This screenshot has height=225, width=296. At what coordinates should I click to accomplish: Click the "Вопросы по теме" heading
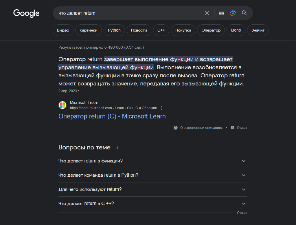(84, 147)
